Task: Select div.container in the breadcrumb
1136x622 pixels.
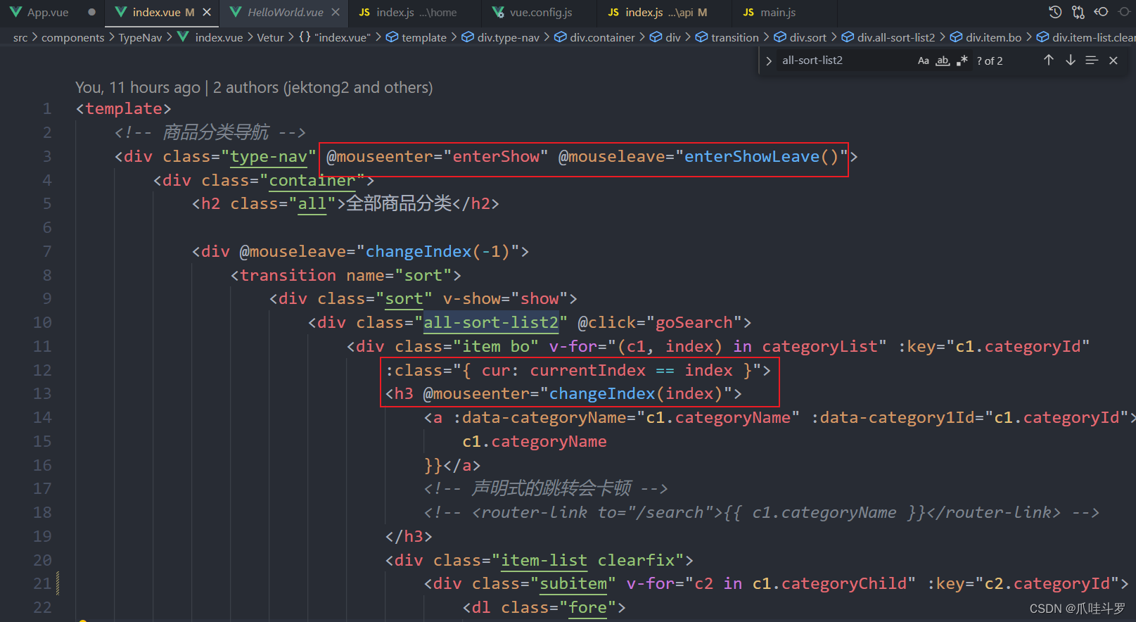Action: click(602, 37)
